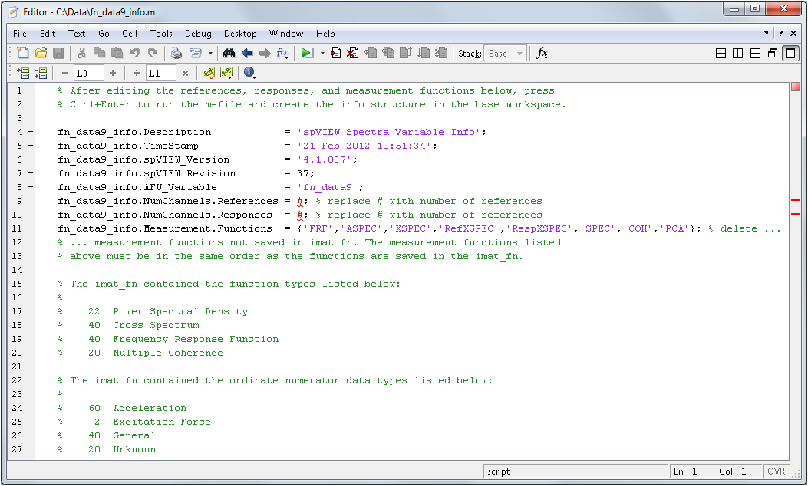
Task: Click the Step In debug icon
Action: [388, 53]
